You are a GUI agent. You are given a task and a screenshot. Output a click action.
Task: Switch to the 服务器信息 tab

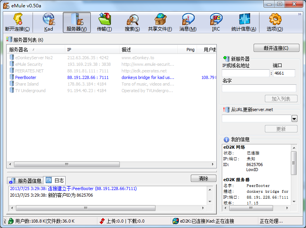point(25,181)
